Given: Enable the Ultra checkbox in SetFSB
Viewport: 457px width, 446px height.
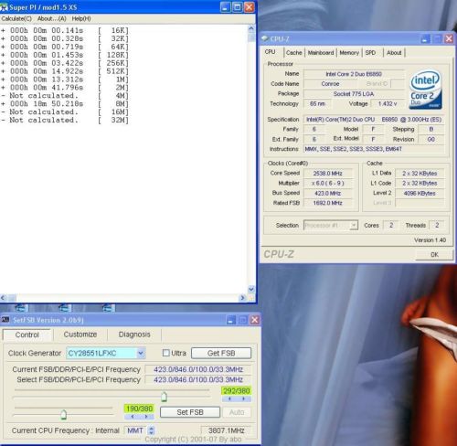Looking at the screenshot, I should pos(166,353).
